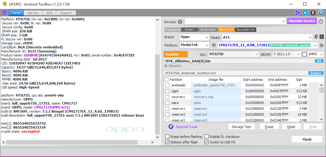Click the power icon beside Identify Device
The image size is (326, 157).
tap(321, 21)
